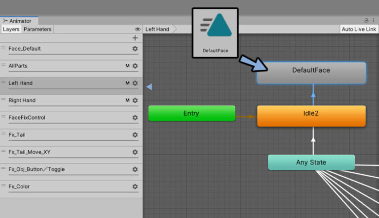Open FaceFixControl layer gear settings
This screenshot has width=379, height=218.
[x=135, y=118]
